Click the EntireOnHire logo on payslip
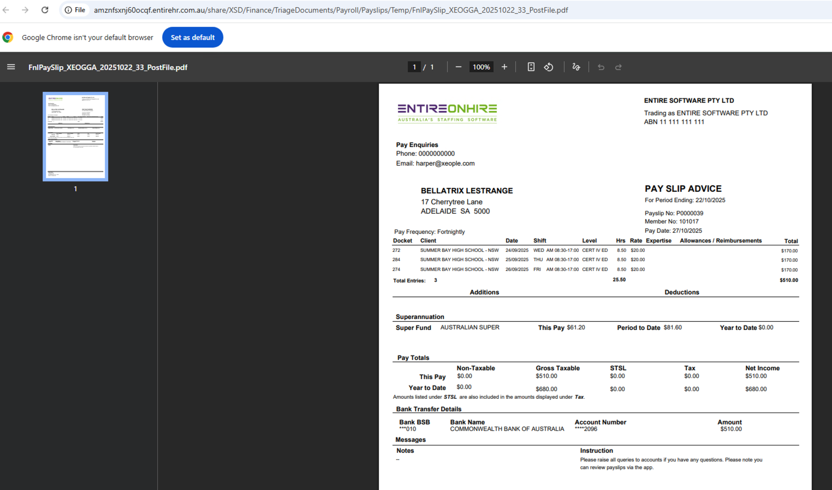 pyautogui.click(x=447, y=113)
